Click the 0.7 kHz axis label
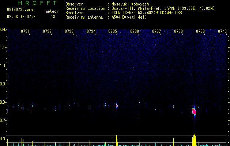This screenshot has width=230, height=146. click(3, 120)
